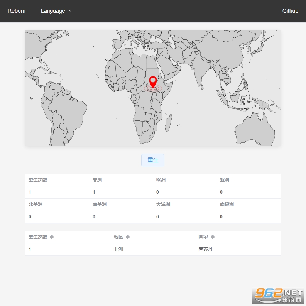Go to Reborn home link
306x306 pixels.
[17, 11]
